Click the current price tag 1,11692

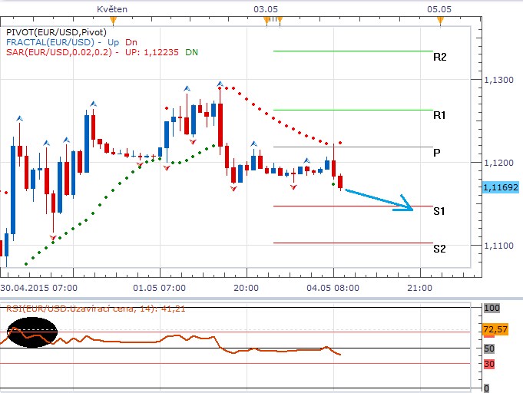(x=501, y=187)
